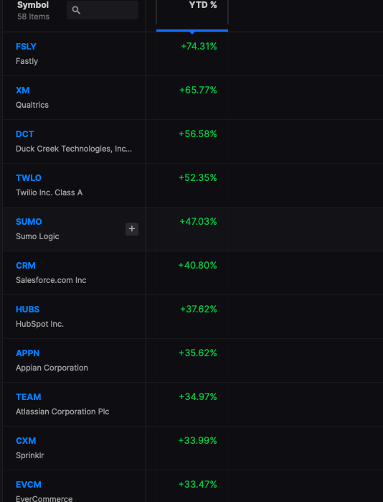This screenshot has width=383, height=502.
Task: Click the Symbol column header
Action: pyautogui.click(x=33, y=5)
